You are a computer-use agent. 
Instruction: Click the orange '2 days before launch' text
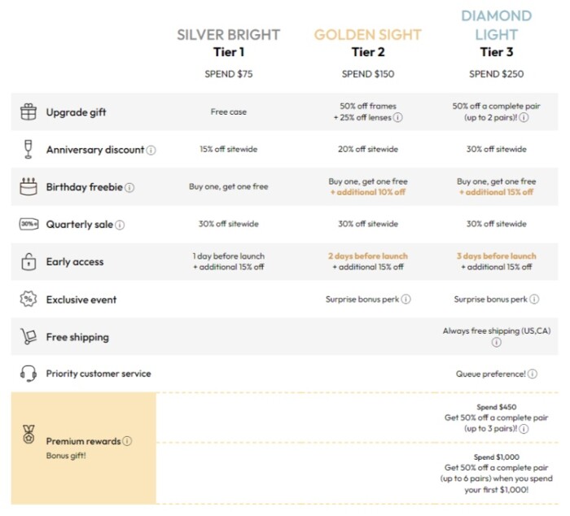(x=367, y=256)
